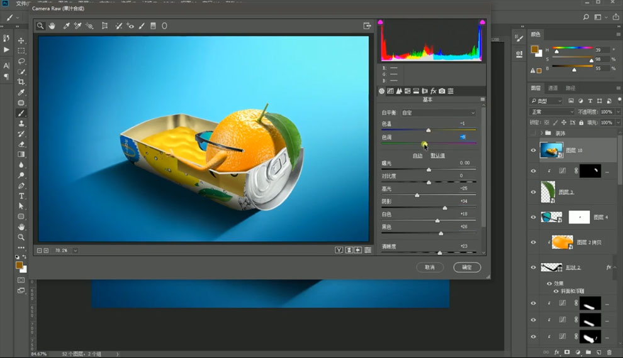
Task: Click the 曝光 exposure slider handle
Action: tap(429, 170)
